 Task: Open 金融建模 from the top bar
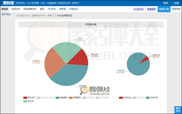[52, 3]
